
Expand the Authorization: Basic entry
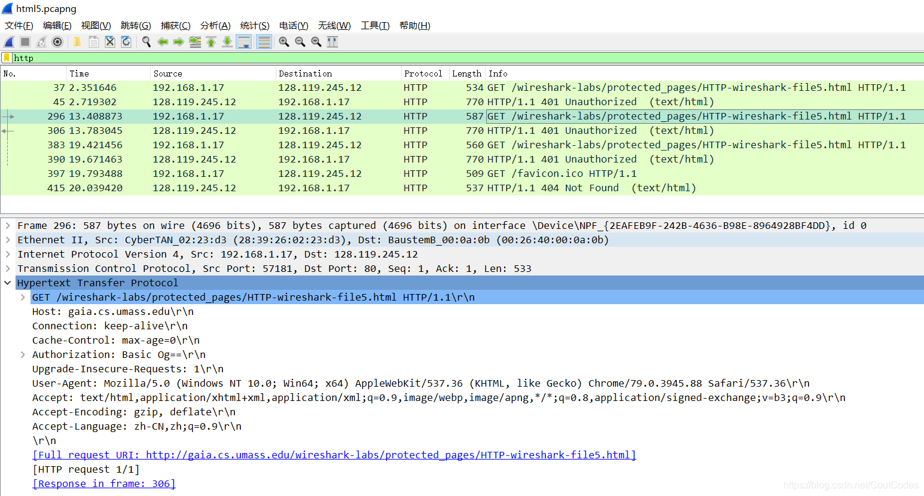coord(23,354)
